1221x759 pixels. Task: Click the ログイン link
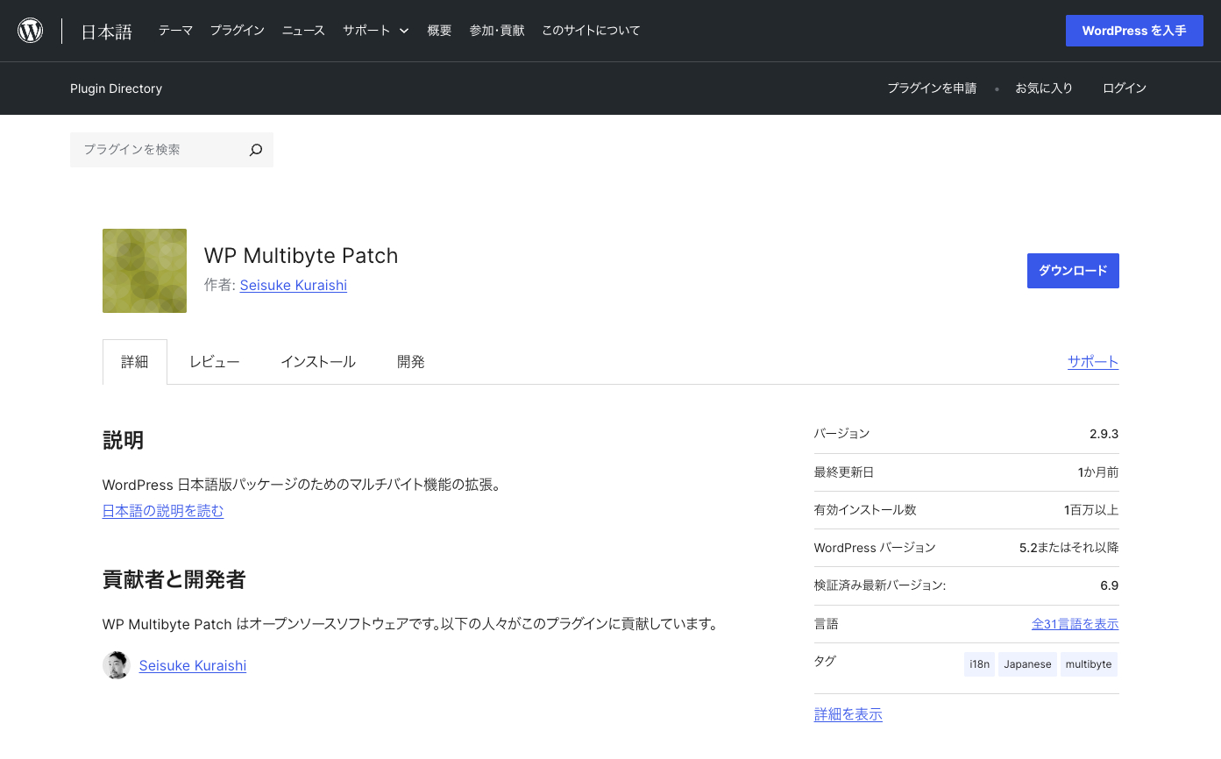click(1125, 89)
